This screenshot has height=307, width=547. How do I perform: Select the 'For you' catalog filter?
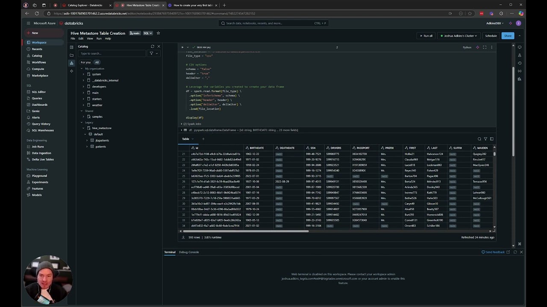click(85, 62)
